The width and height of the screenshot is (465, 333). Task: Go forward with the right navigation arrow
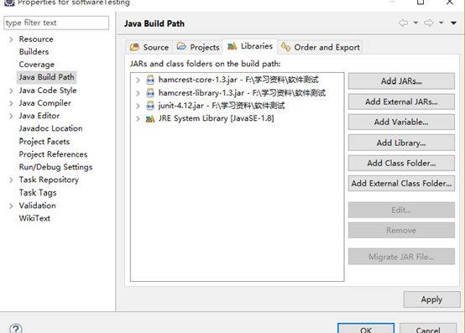(x=429, y=23)
